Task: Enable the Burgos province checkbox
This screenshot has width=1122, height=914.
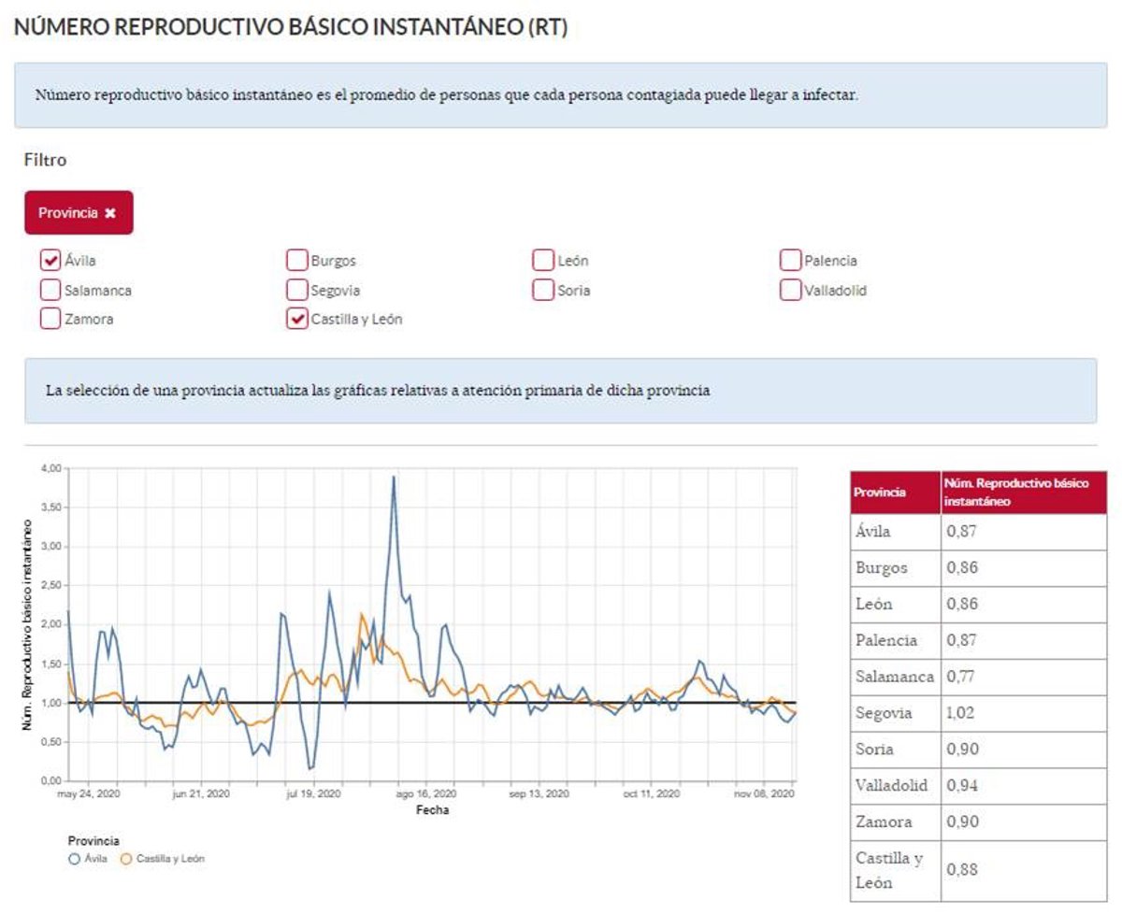Action: pos(296,260)
